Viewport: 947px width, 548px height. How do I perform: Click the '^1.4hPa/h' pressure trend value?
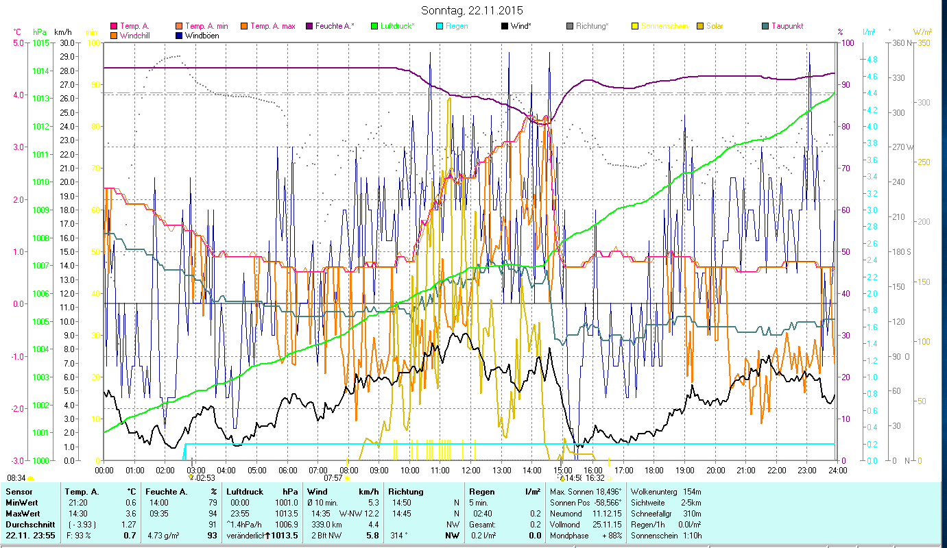pyautogui.click(x=244, y=525)
